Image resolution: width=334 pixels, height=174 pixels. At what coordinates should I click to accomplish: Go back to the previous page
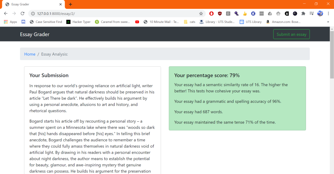(x=6, y=13)
